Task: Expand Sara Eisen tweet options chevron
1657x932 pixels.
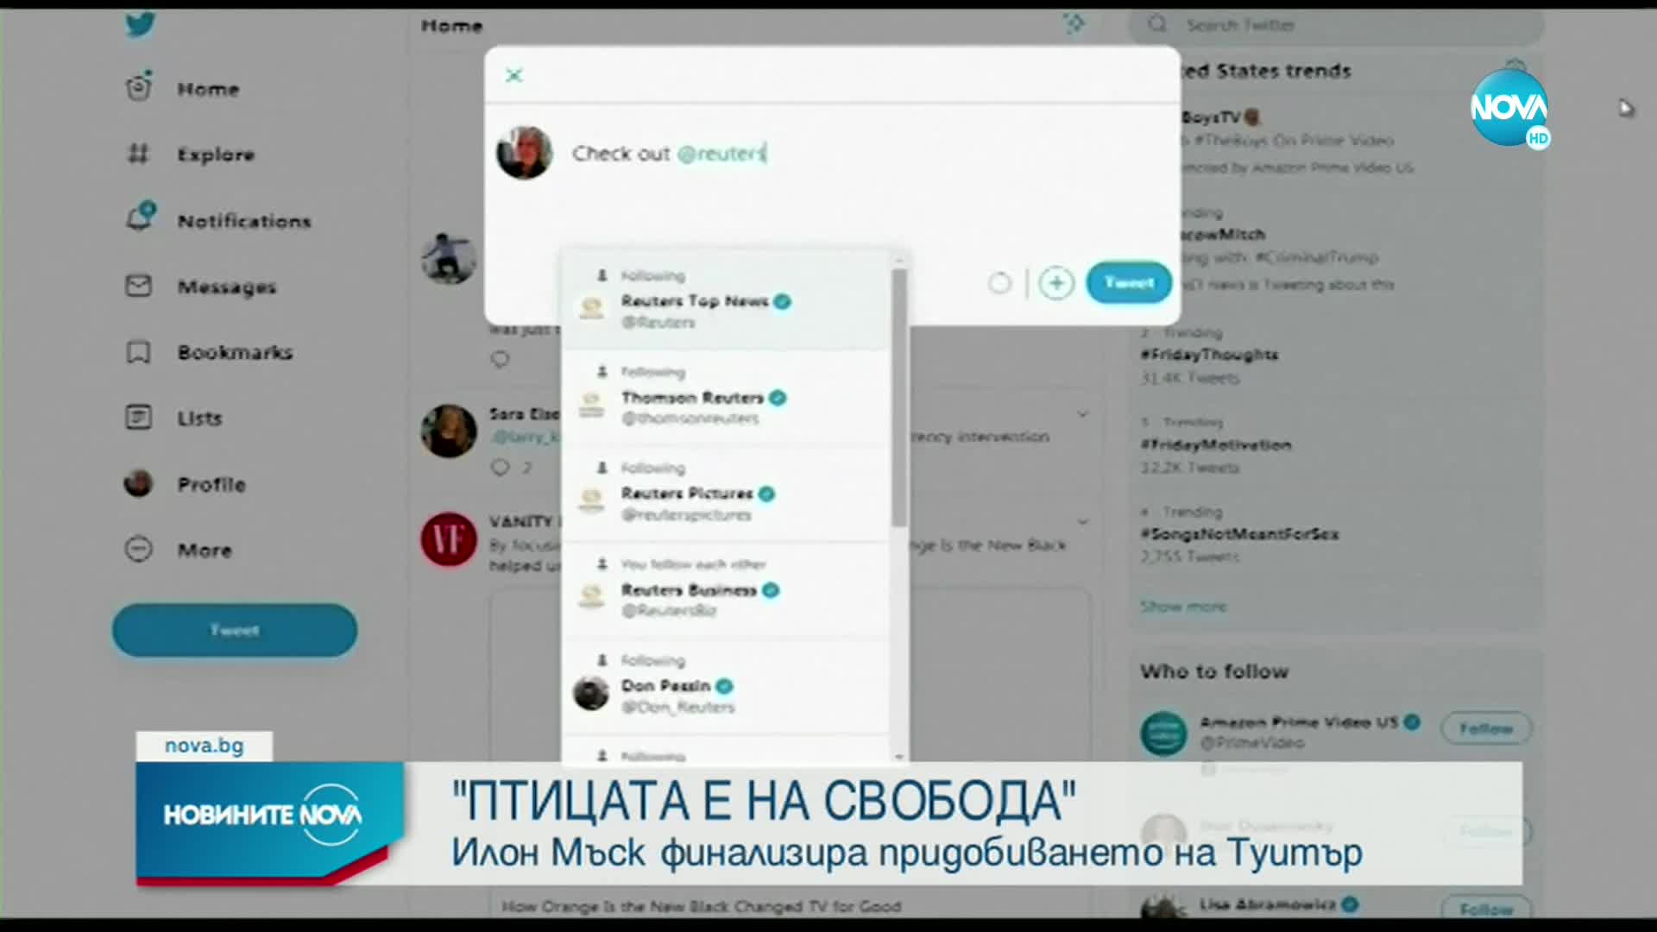Action: coord(1082,414)
